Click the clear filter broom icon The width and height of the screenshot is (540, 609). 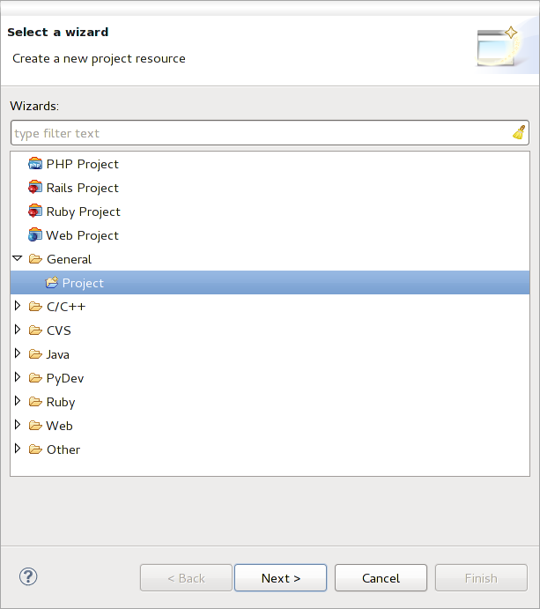(x=519, y=133)
